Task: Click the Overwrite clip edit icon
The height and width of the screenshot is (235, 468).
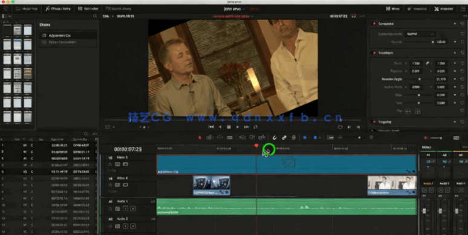Action: [252, 138]
